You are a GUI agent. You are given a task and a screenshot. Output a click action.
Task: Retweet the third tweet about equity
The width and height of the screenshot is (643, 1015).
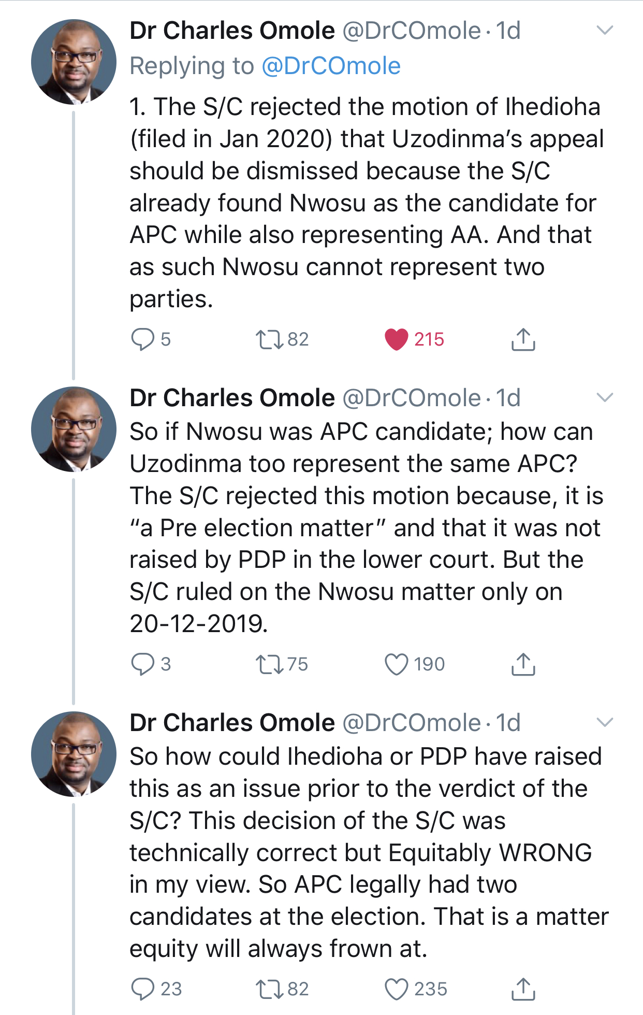coord(270,989)
